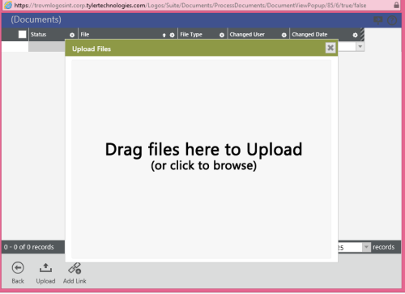Open the records-per-page dropdown
Viewport: 405px width, 294px height.
pos(366,247)
